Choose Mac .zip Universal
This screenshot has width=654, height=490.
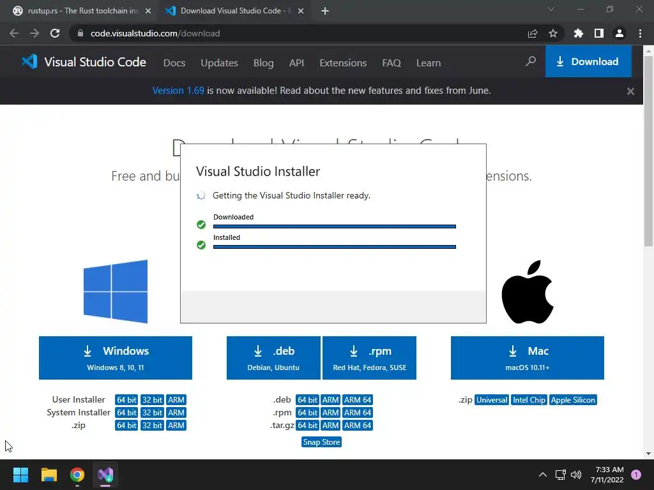[x=492, y=400]
